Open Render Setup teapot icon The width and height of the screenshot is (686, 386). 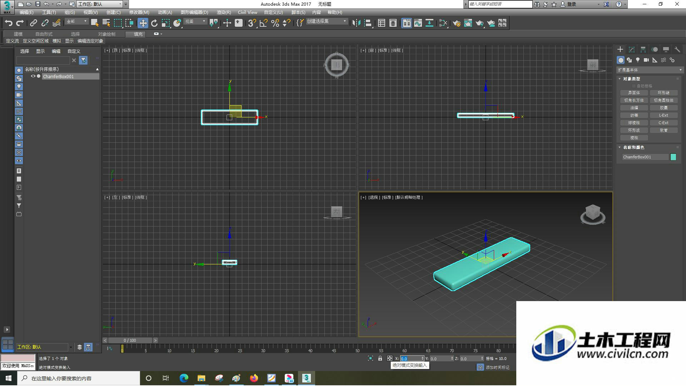pyautogui.click(x=457, y=23)
